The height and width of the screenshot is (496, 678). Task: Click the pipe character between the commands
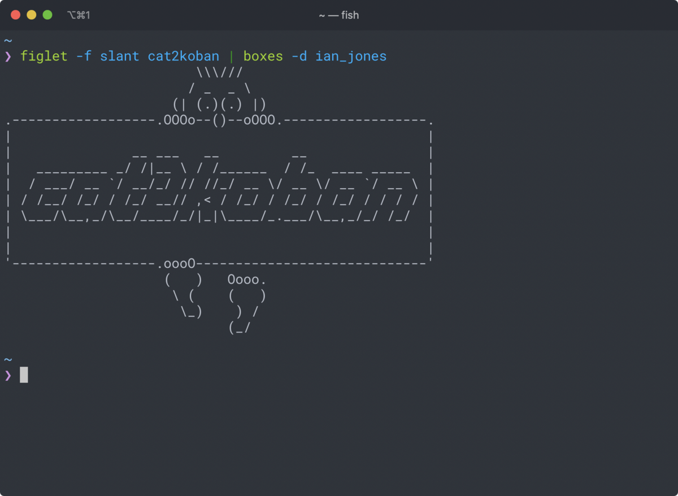[231, 56]
